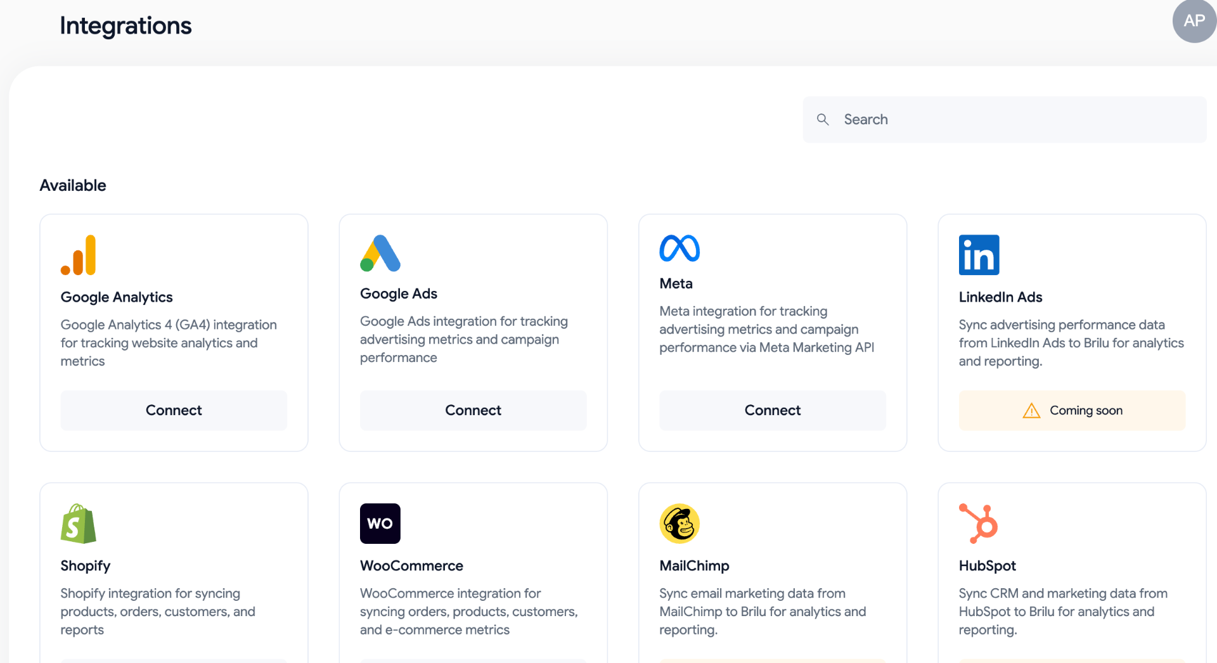1217x663 pixels.
Task: Click the Meta Marketing API description
Action: coord(767,330)
